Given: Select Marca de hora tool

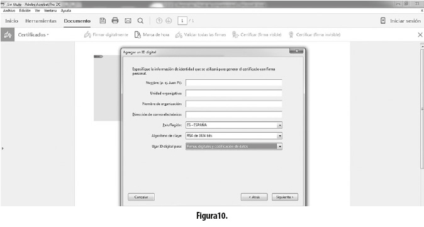Looking at the screenshot, I should click(x=152, y=35).
